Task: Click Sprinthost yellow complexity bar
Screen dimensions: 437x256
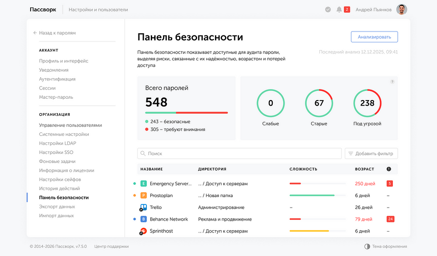Action: [309, 231]
